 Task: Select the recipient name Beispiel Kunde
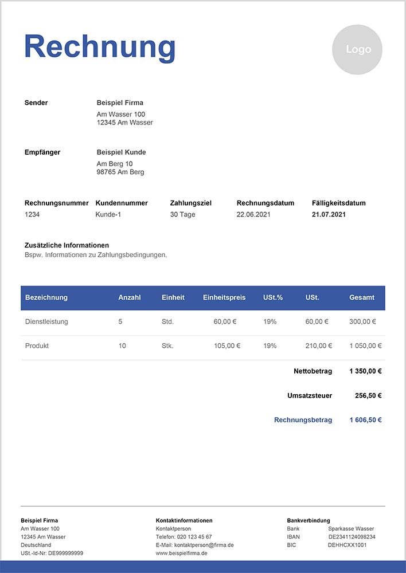pyautogui.click(x=121, y=152)
